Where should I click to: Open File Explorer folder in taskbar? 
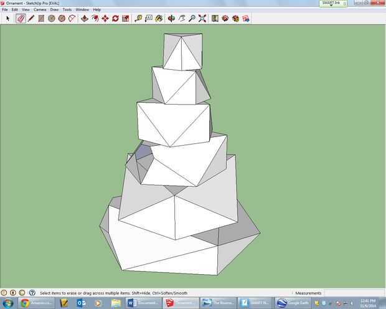[116, 303]
